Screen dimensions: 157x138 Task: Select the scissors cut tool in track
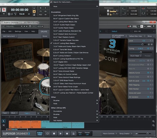tap(4, 125)
